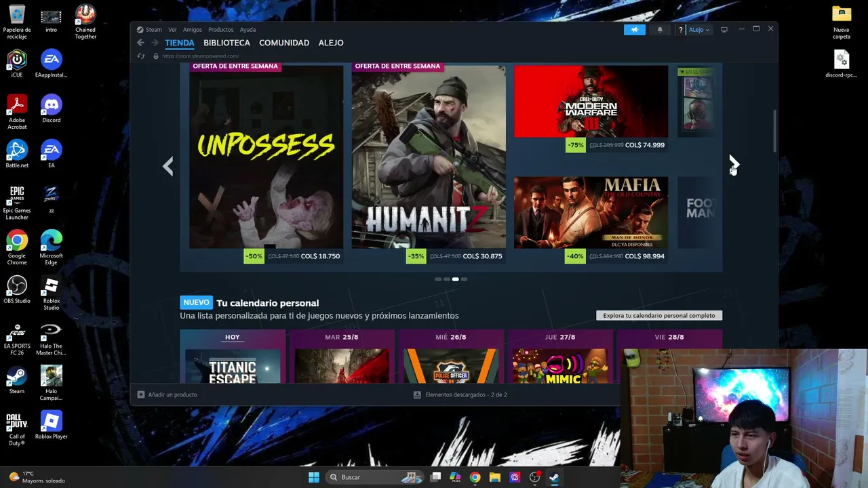The height and width of the screenshot is (488, 868).
Task: Click Explora tu calendario personal completo button
Action: pyautogui.click(x=659, y=315)
